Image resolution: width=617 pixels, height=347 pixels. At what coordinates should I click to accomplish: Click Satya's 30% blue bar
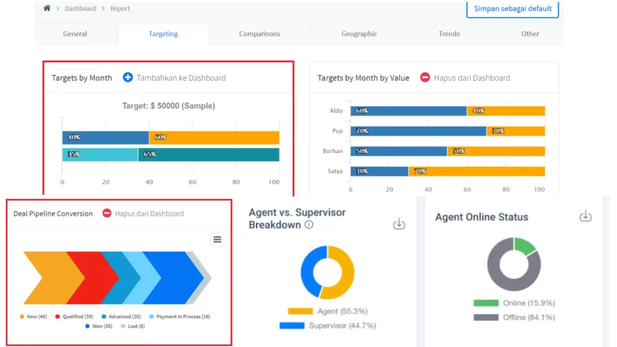[380, 171]
